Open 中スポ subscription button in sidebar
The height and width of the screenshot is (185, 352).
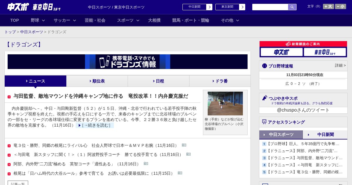pyautogui.click(x=282, y=52)
